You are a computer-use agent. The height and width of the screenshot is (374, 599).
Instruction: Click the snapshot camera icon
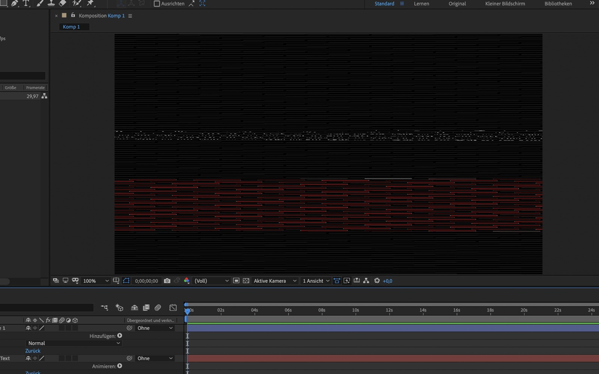click(167, 280)
